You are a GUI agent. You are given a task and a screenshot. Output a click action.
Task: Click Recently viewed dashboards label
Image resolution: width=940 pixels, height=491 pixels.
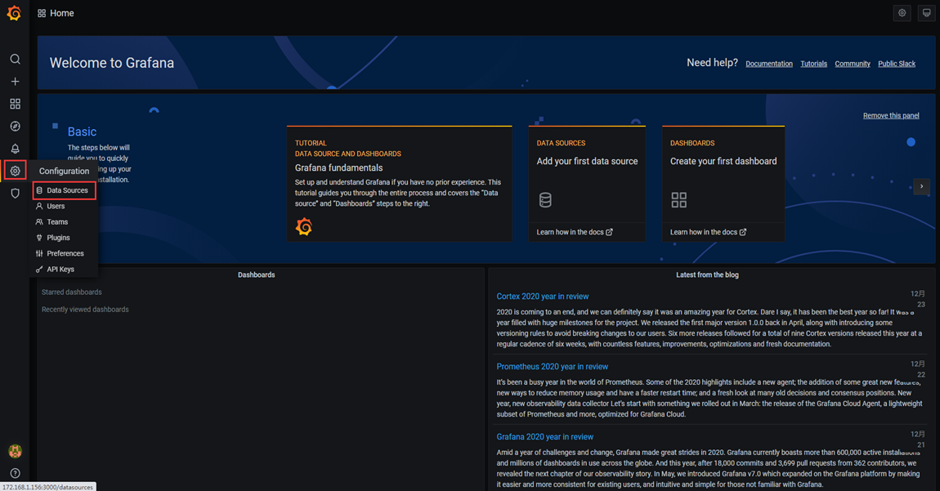[85, 310]
